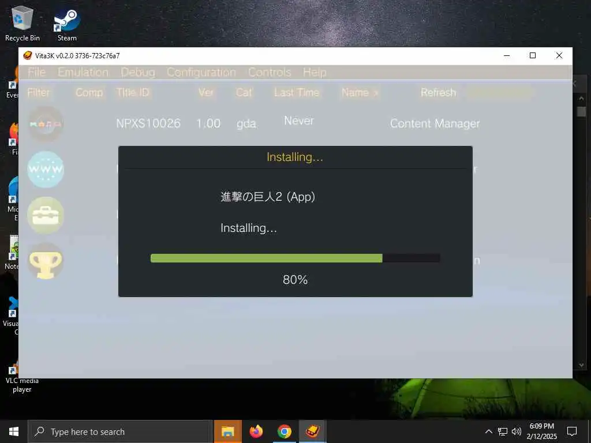Minimize the Vita3K window
Image resolution: width=591 pixels, height=443 pixels.
click(507, 56)
